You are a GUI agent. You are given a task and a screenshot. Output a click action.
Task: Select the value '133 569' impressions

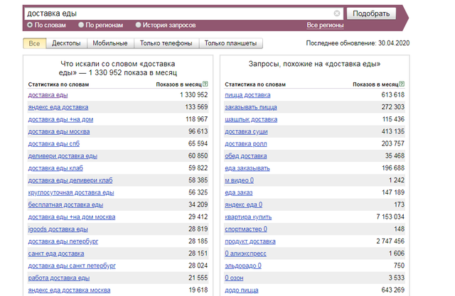(196, 107)
